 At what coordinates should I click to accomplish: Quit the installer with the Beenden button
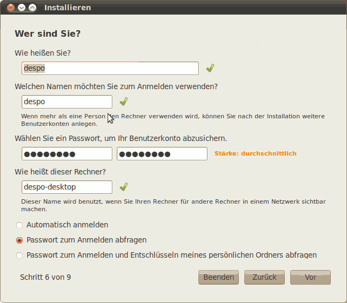[219, 277]
